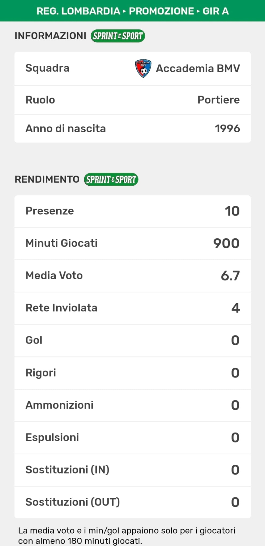Select the Sostituzioni (OUT) label

[x=73, y=502]
